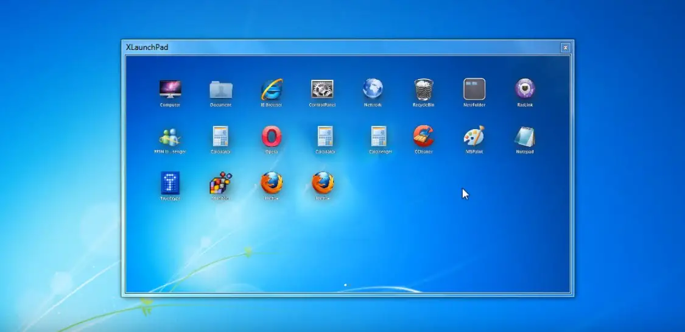Launch Calculator directly below ControlPanel
The height and width of the screenshot is (332, 685).
coord(326,136)
